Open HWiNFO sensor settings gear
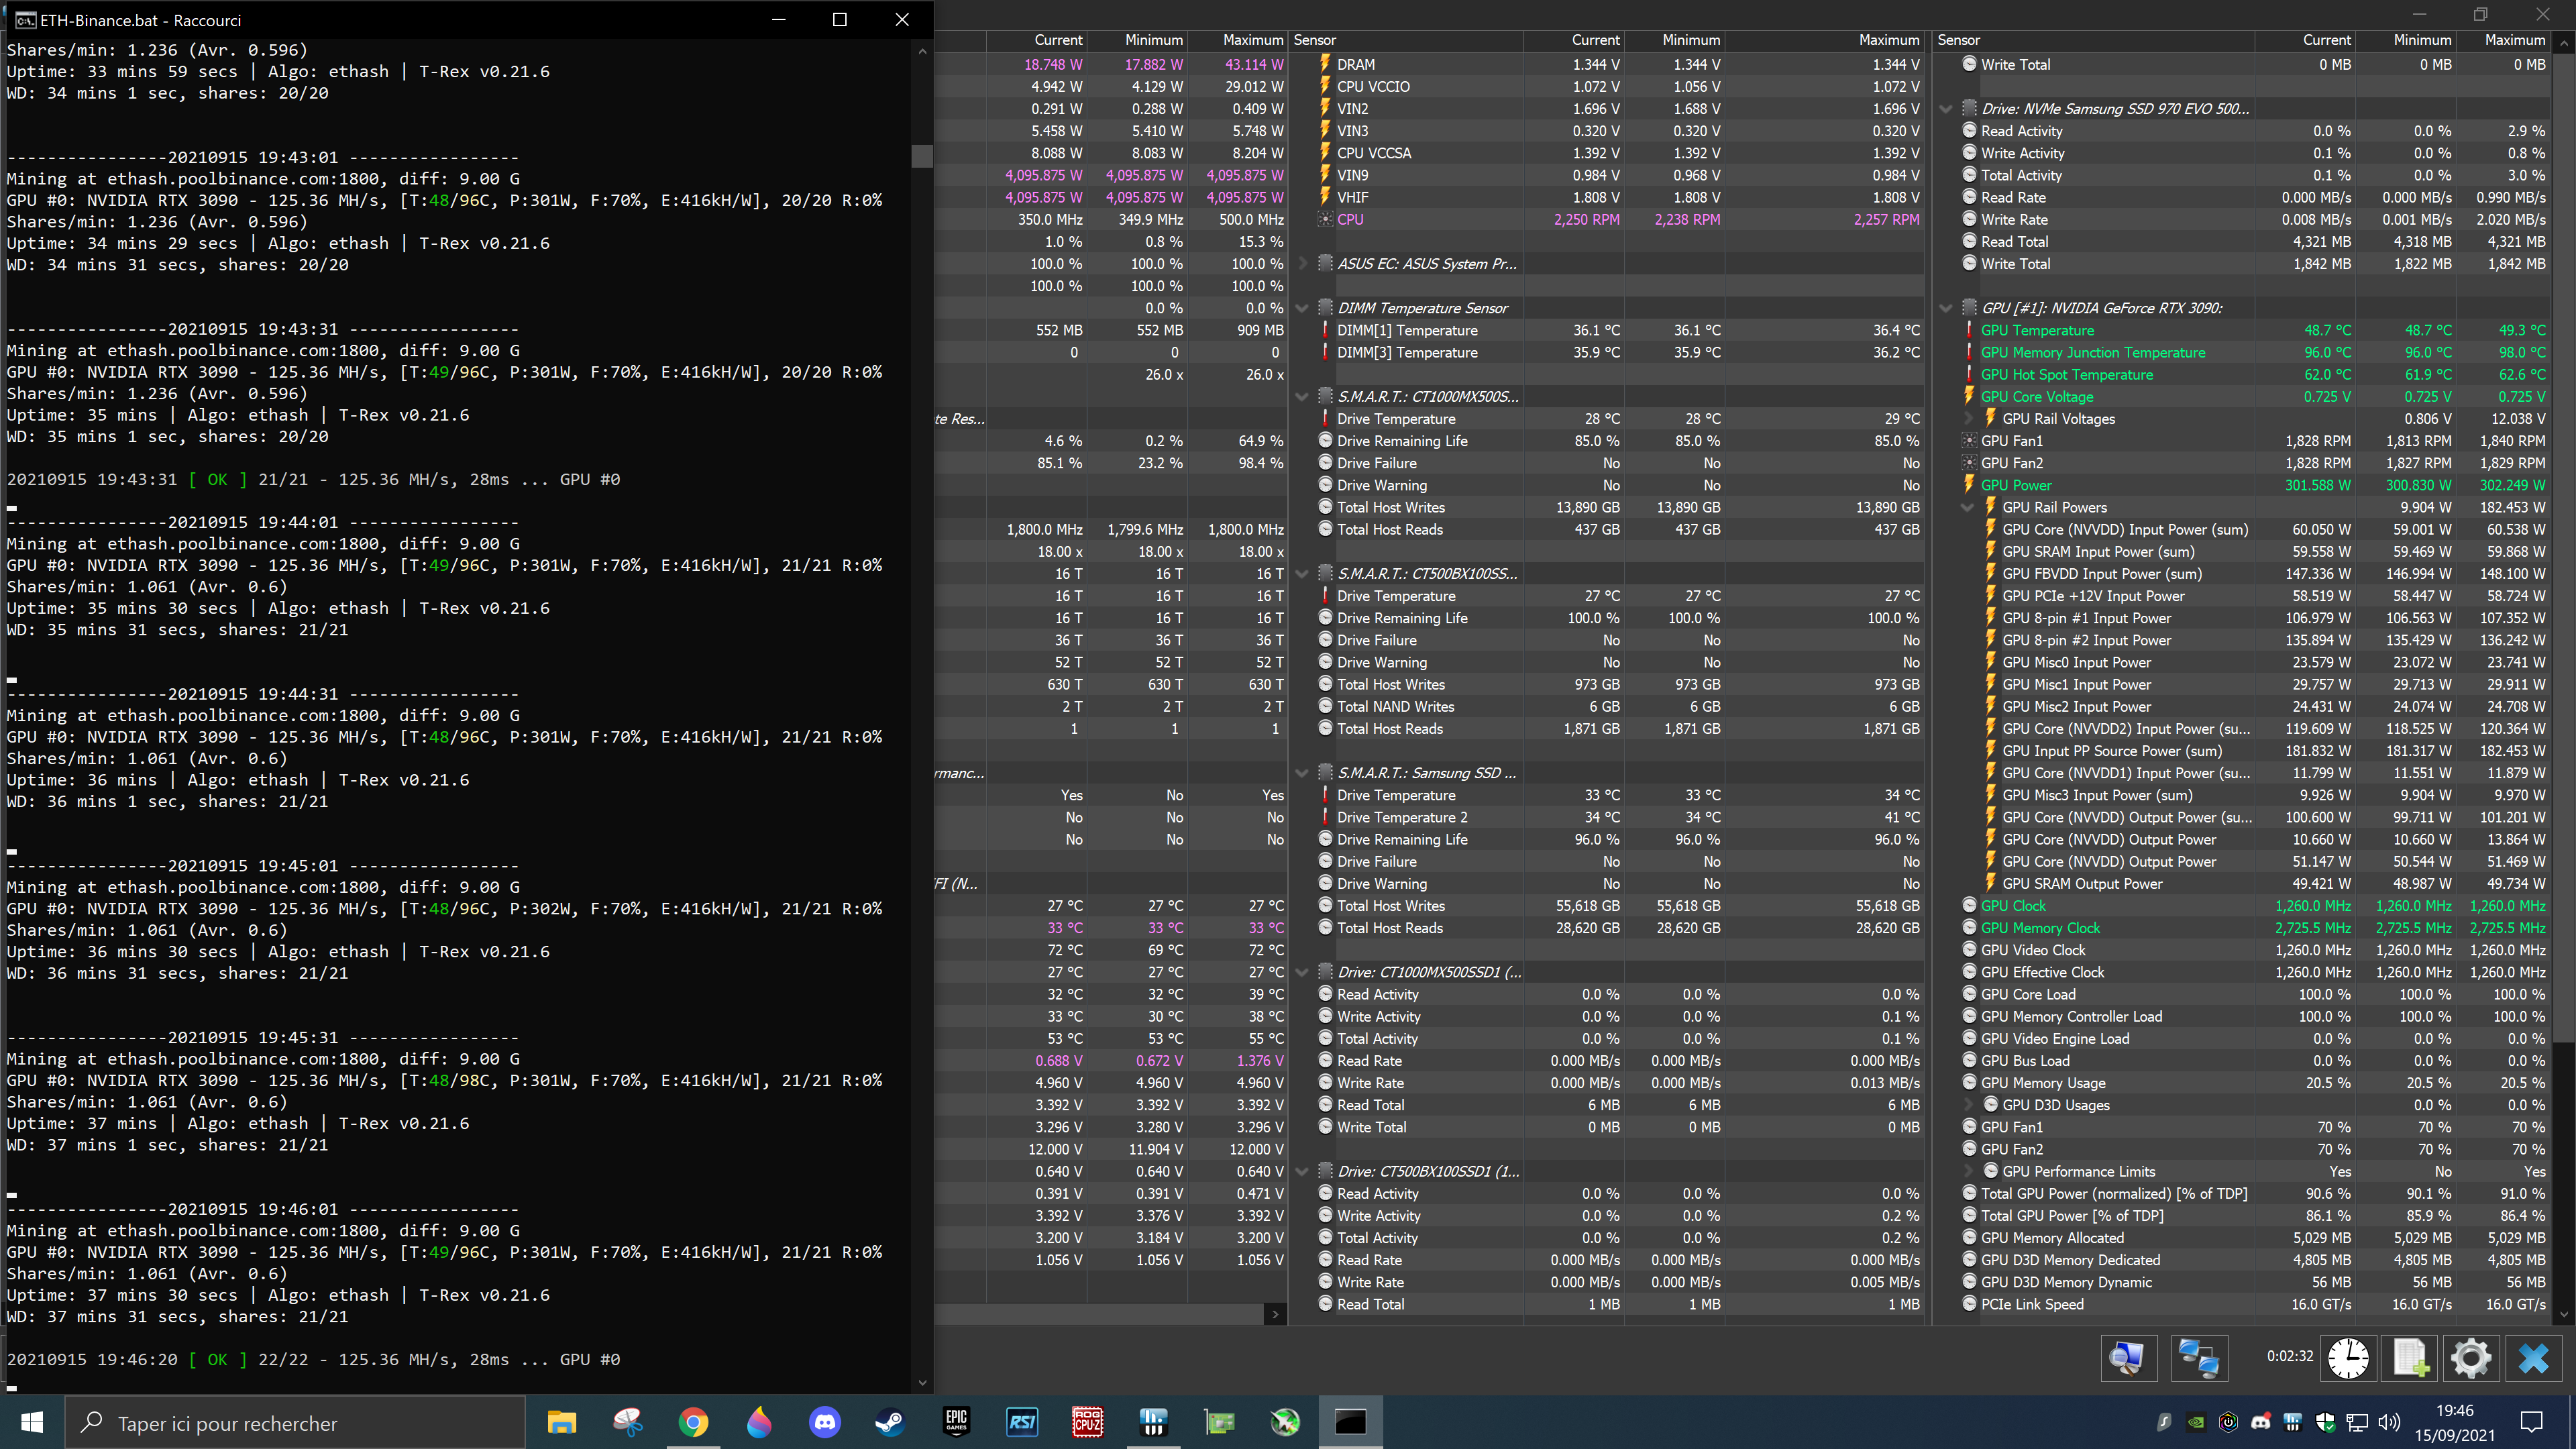 click(x=2470, y=1357)
